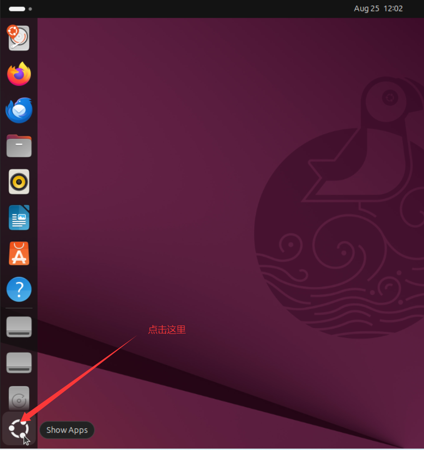Open the Help question mark icon

[x=19, y=289]
